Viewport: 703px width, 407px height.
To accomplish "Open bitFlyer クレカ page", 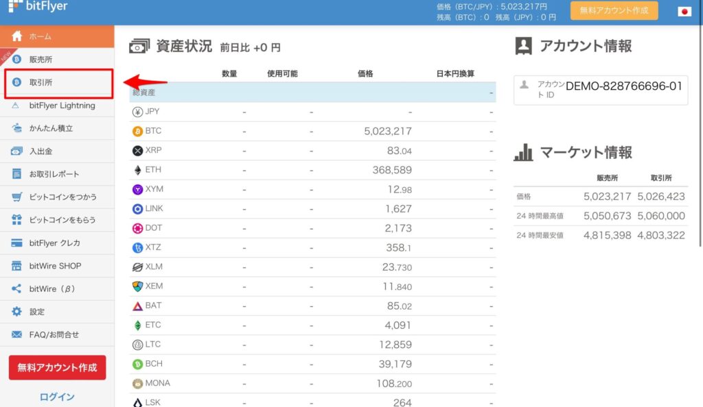I will pos(57,243).
